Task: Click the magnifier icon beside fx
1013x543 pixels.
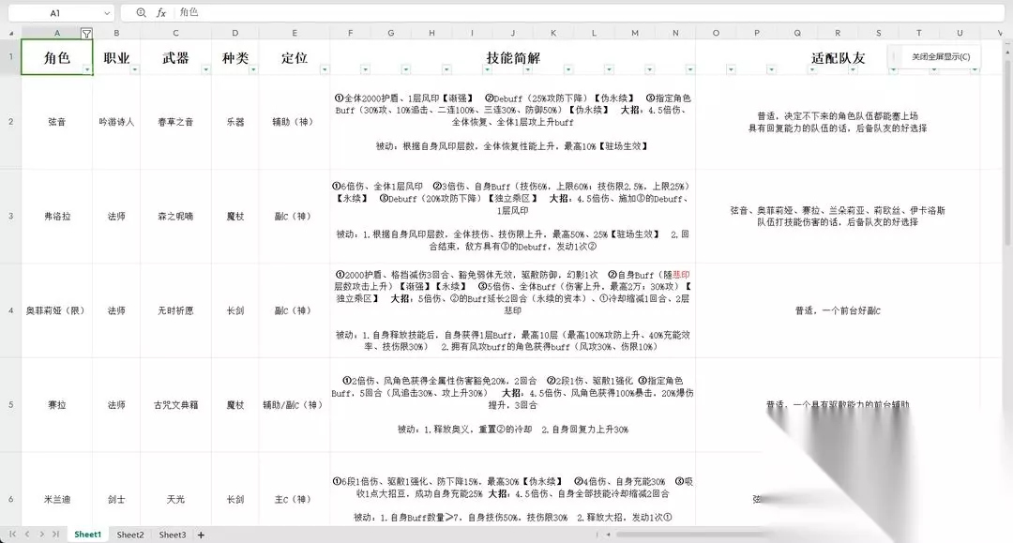Action: (x=142, y=13)
